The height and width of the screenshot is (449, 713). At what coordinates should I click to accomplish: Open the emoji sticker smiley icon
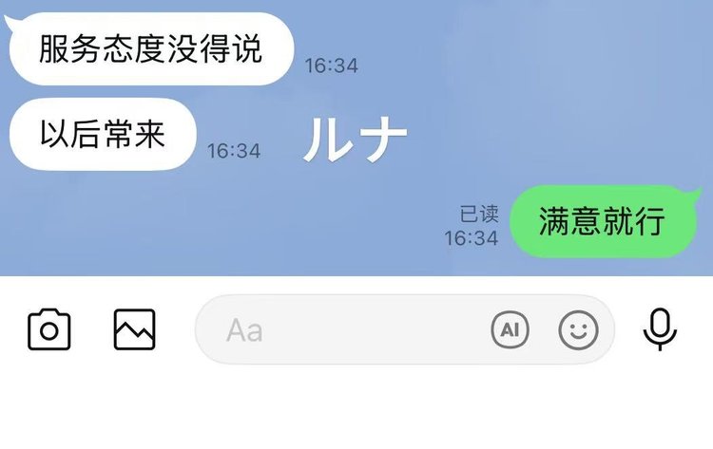click(x=578, y=330)
